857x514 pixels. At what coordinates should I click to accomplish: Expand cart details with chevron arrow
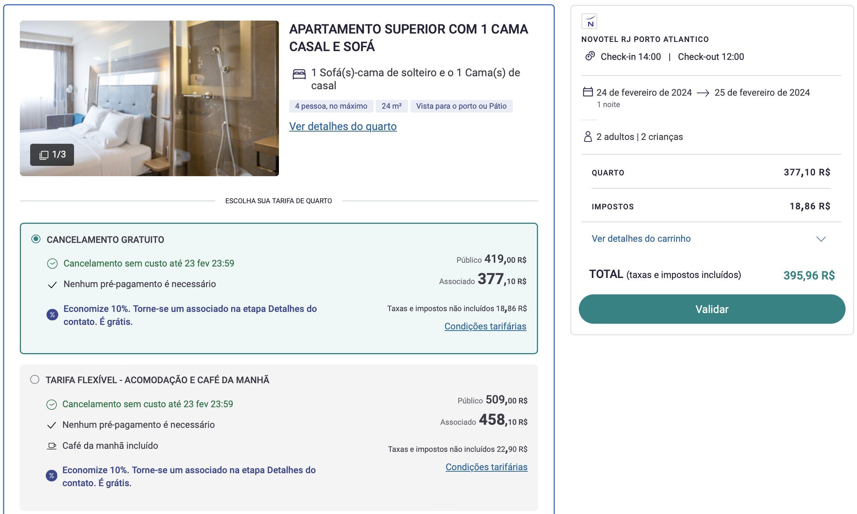(x=821, y=239)
